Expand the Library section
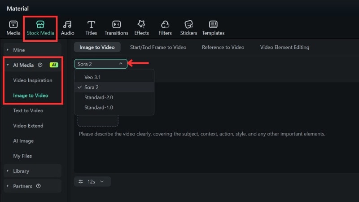359x202 pixels. (8, 171)
